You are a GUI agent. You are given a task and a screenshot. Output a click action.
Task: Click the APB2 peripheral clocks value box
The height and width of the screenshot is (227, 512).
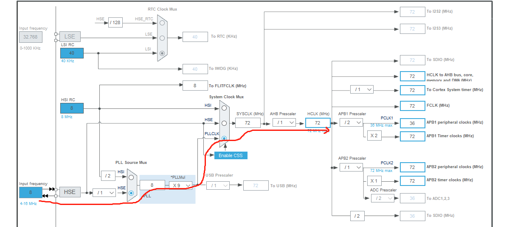pyautogui.click(x=412, y=167)
